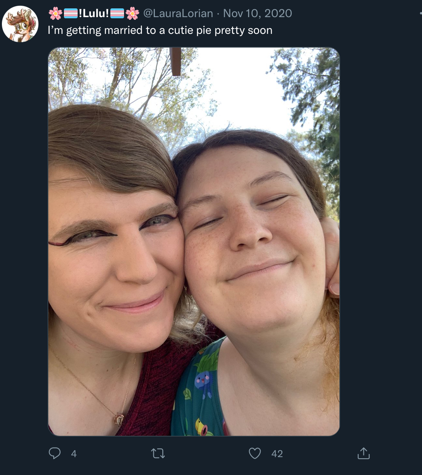Viewport: 422px width, 475px height.
Task: Open the tweet text about getting married
Action: (160, 30)
